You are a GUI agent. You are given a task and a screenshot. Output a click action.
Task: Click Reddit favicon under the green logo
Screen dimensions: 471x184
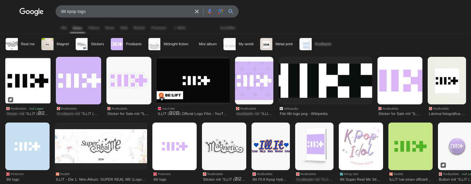391,174
